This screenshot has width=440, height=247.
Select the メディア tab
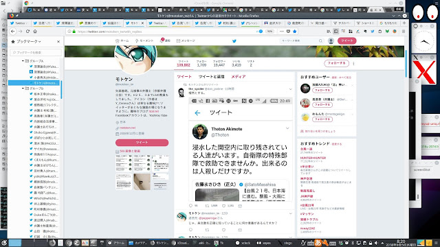point(239,76)
